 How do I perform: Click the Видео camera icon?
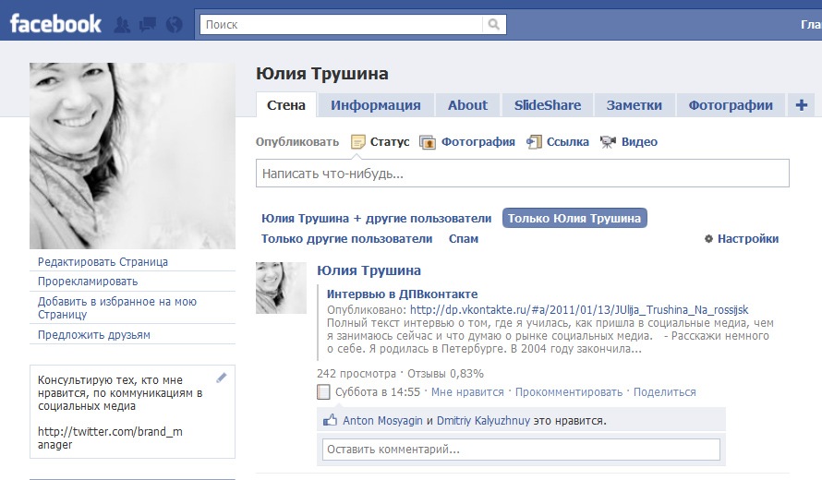coord(608,142)
